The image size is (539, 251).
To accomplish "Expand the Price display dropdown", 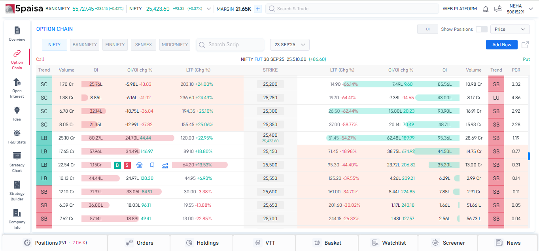I will tap(510, 29).
